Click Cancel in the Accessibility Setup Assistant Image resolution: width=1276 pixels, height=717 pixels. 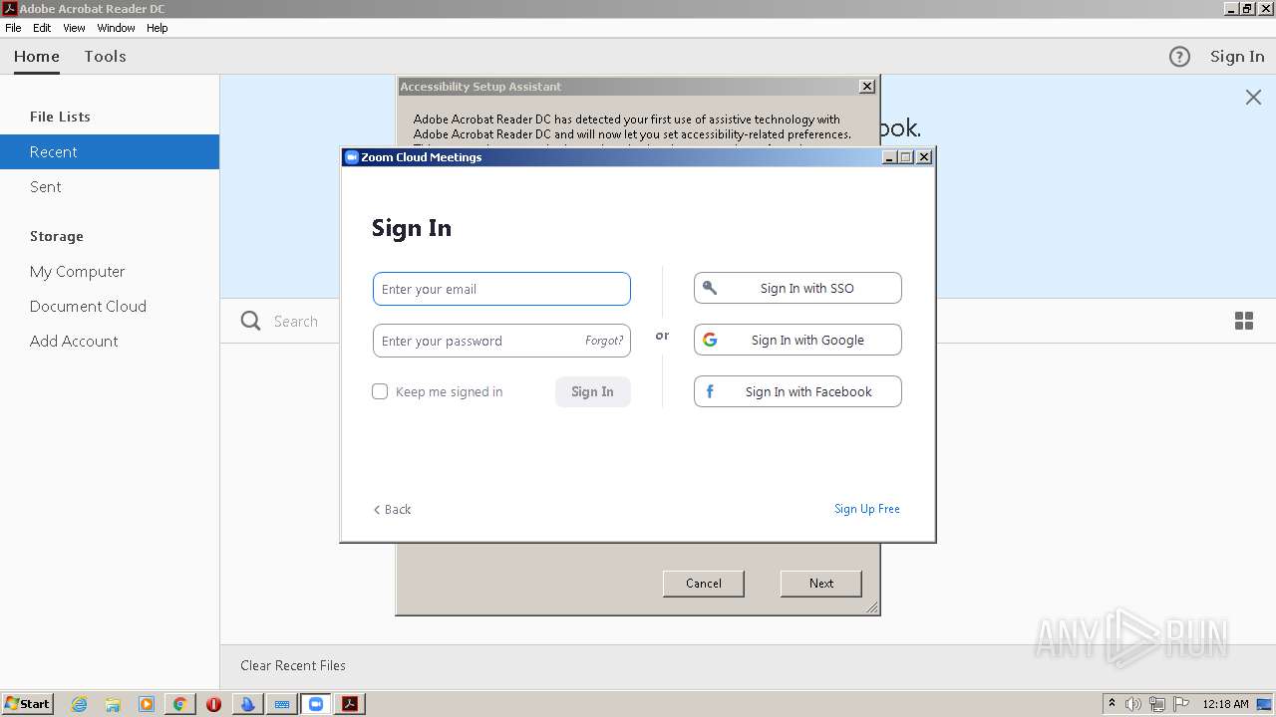click(x=704, y=584)
